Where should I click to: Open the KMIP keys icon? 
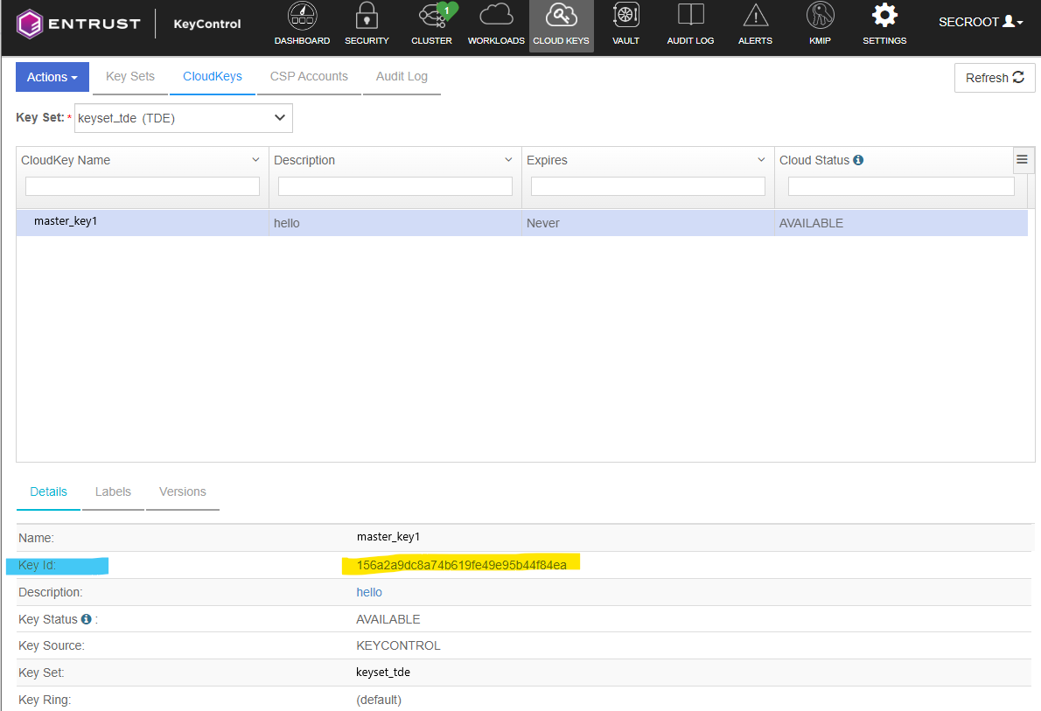[820, 16]
